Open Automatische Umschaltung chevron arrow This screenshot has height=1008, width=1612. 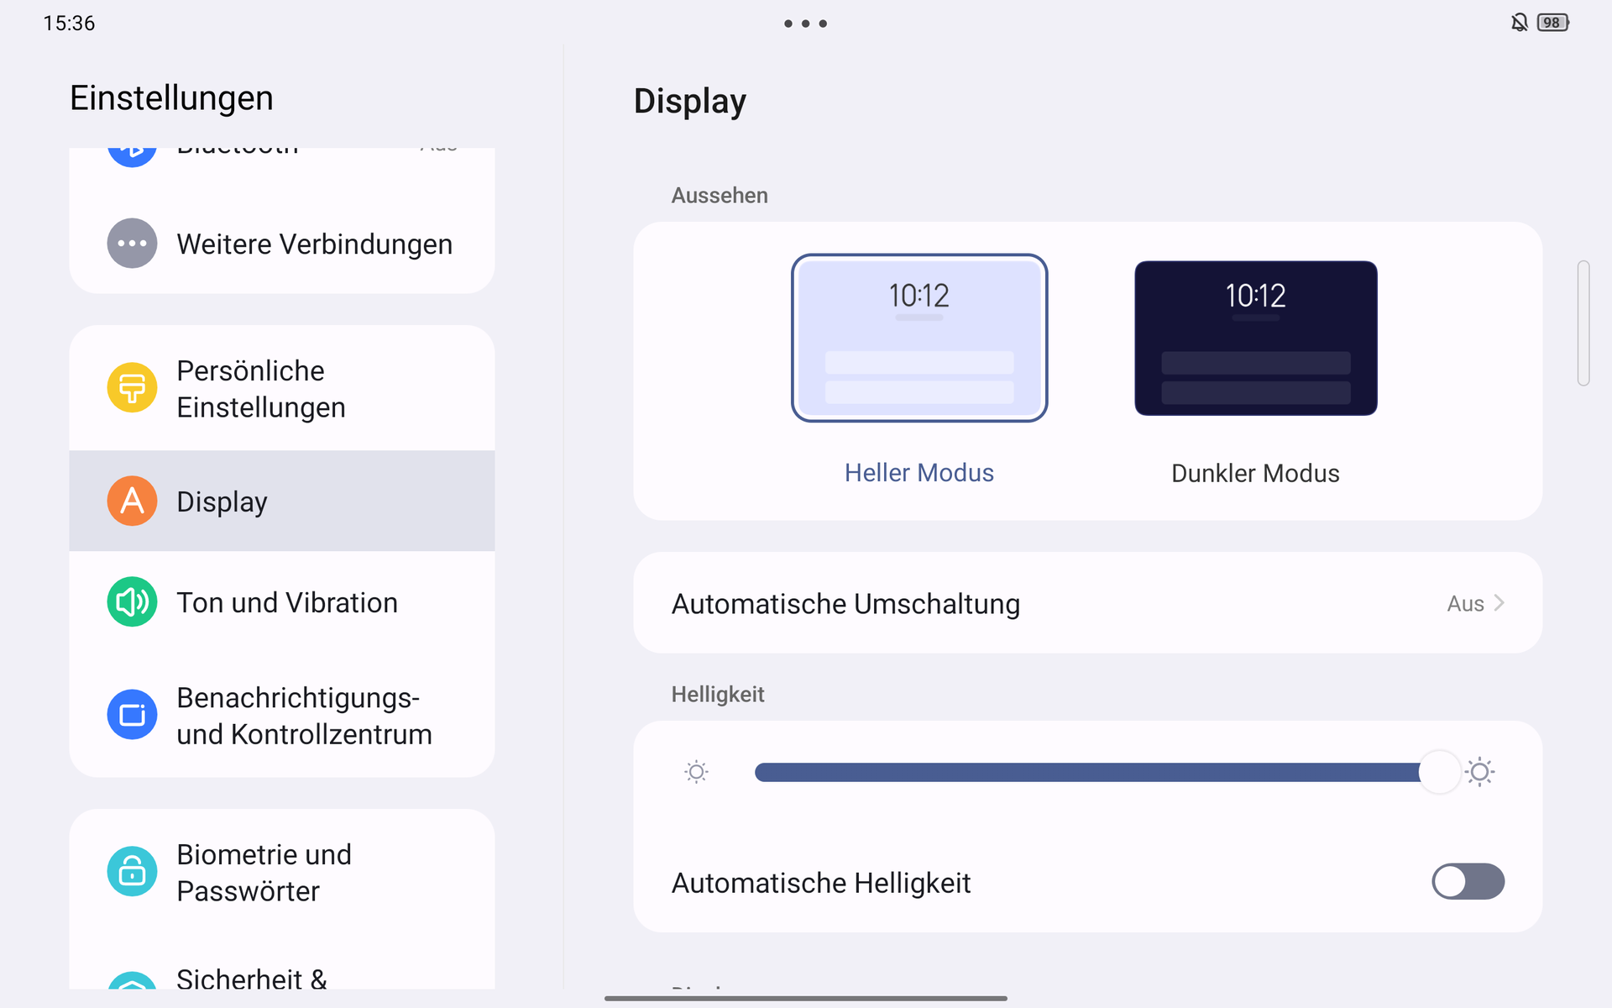click(x=1499, y=603)
